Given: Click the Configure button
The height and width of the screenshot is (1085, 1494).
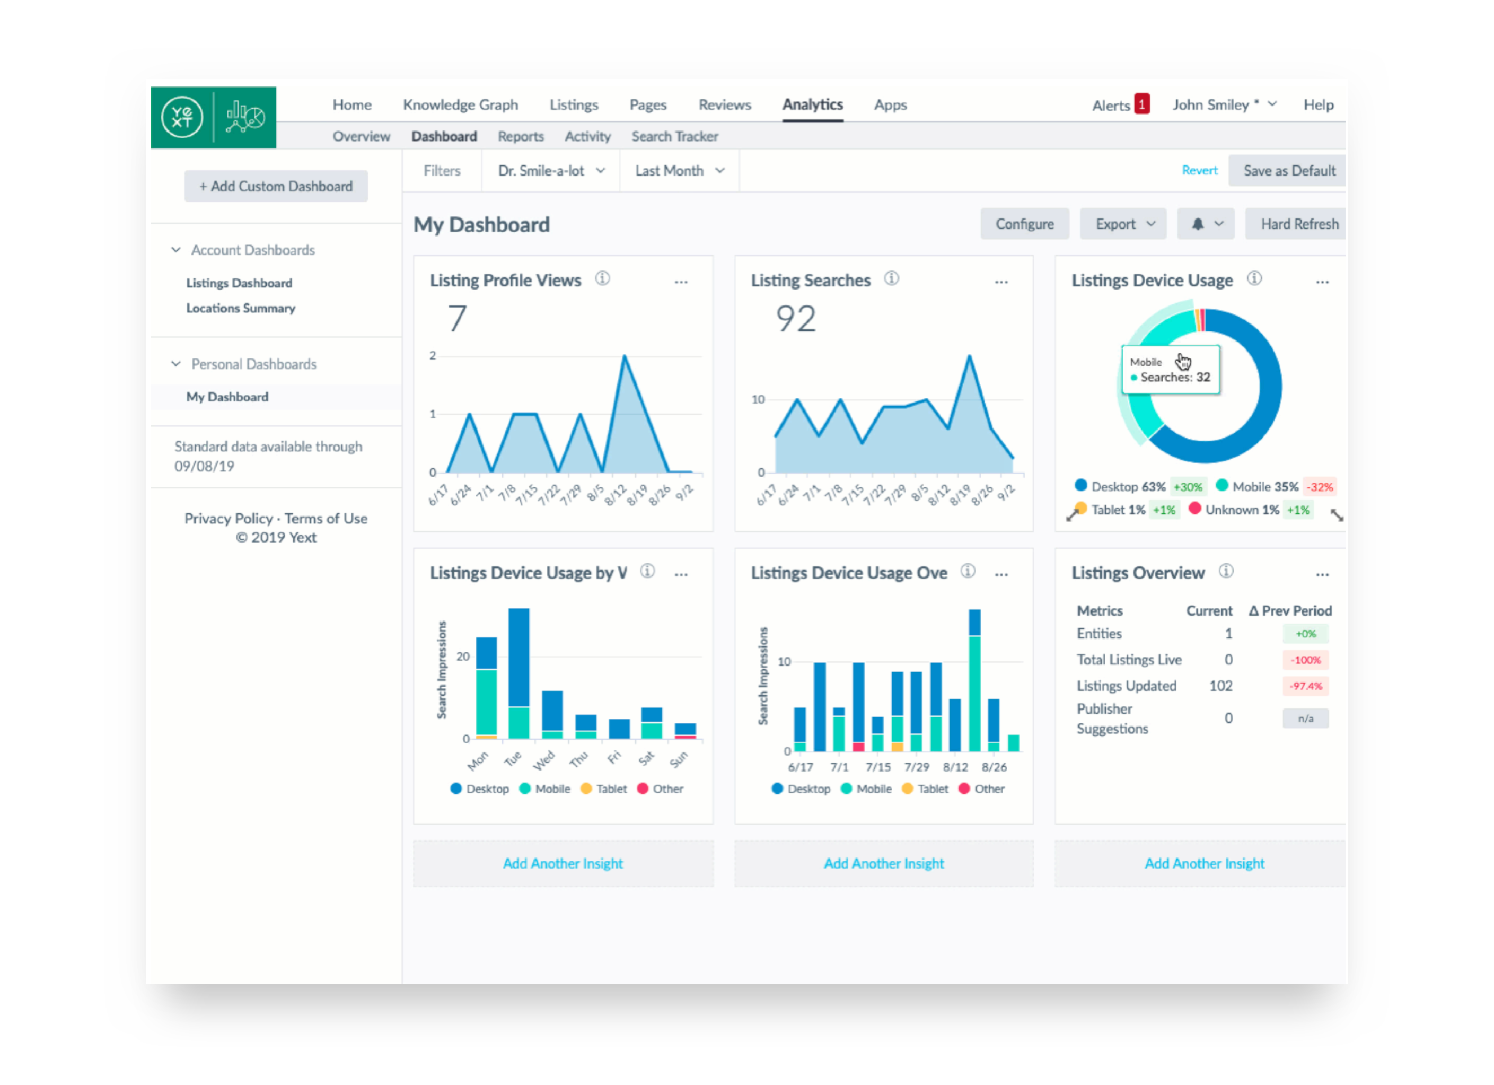Looking at the screenshot, I should tap(1024, 224).
